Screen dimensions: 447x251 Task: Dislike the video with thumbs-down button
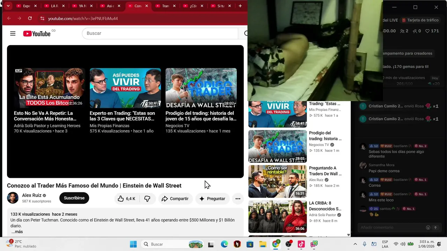coord(147,199)
